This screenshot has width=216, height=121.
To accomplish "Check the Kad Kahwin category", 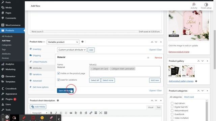I will (172, 103).
